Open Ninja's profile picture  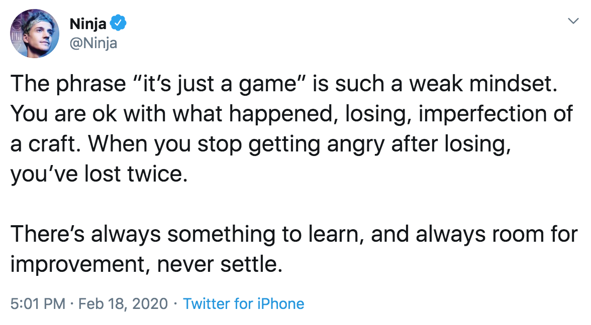[35, 33]
